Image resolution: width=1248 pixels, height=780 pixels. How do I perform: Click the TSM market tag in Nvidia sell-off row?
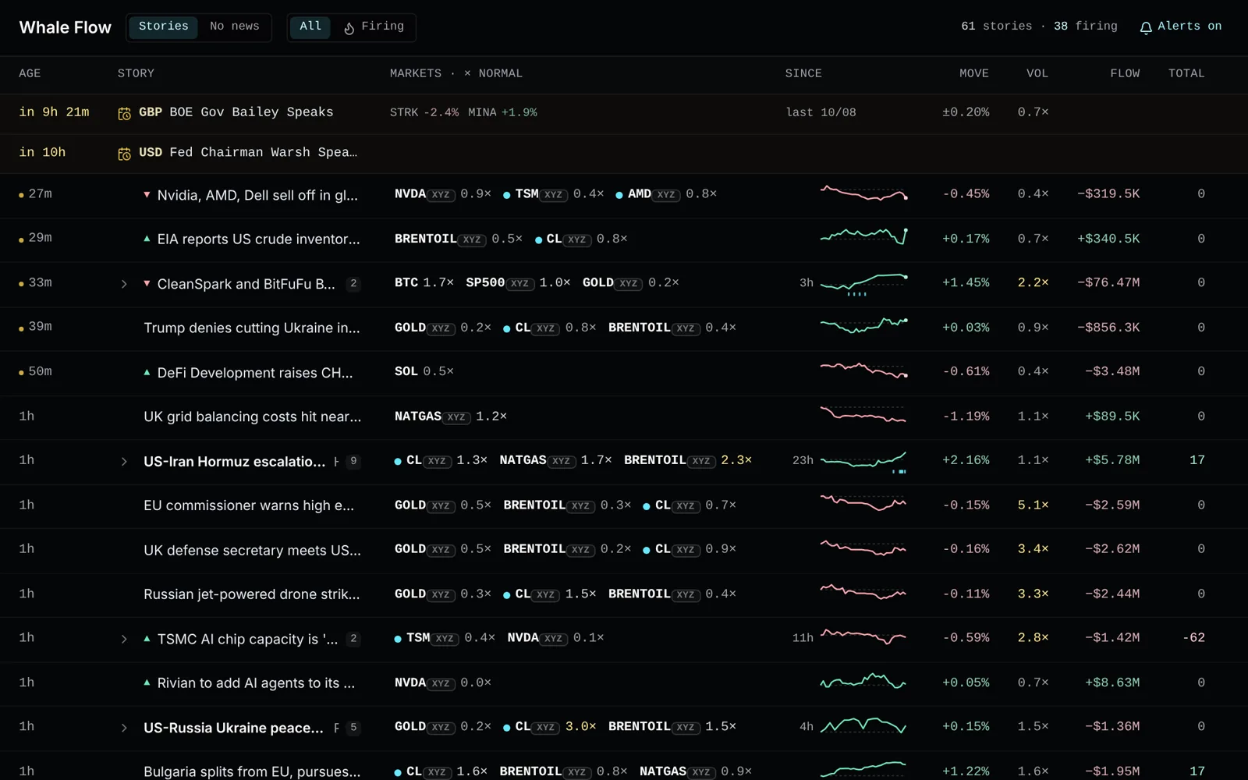(x=540, y=194)
